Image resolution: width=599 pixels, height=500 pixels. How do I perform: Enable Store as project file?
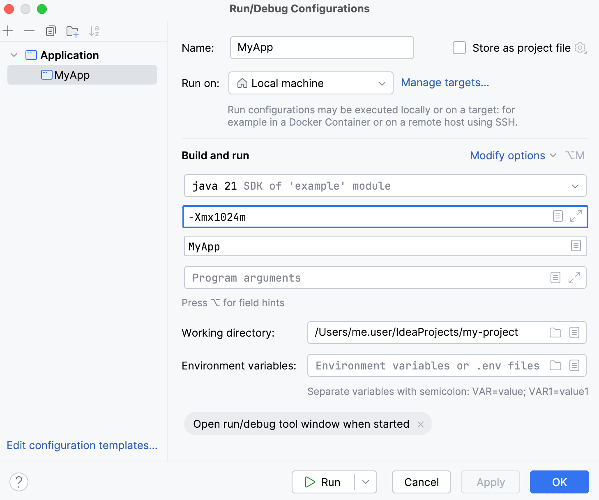[458, 48]
